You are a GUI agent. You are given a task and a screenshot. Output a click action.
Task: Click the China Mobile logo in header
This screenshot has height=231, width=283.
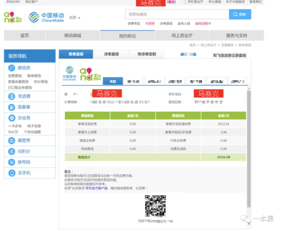click(x=46, y=17)
